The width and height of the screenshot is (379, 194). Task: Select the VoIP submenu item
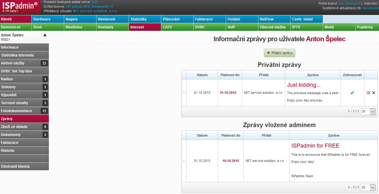tap(242, 27)
